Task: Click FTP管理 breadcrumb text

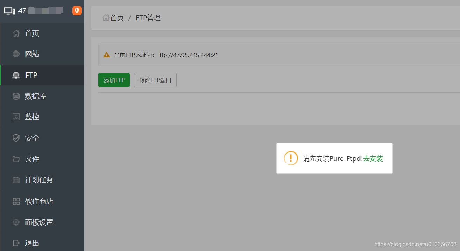Action: (148, 18)
